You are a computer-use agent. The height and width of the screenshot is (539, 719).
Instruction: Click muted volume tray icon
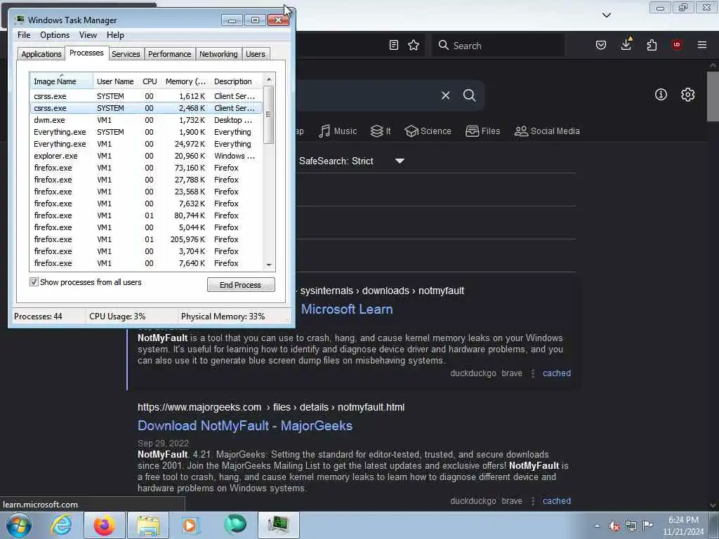click(614, 526)
